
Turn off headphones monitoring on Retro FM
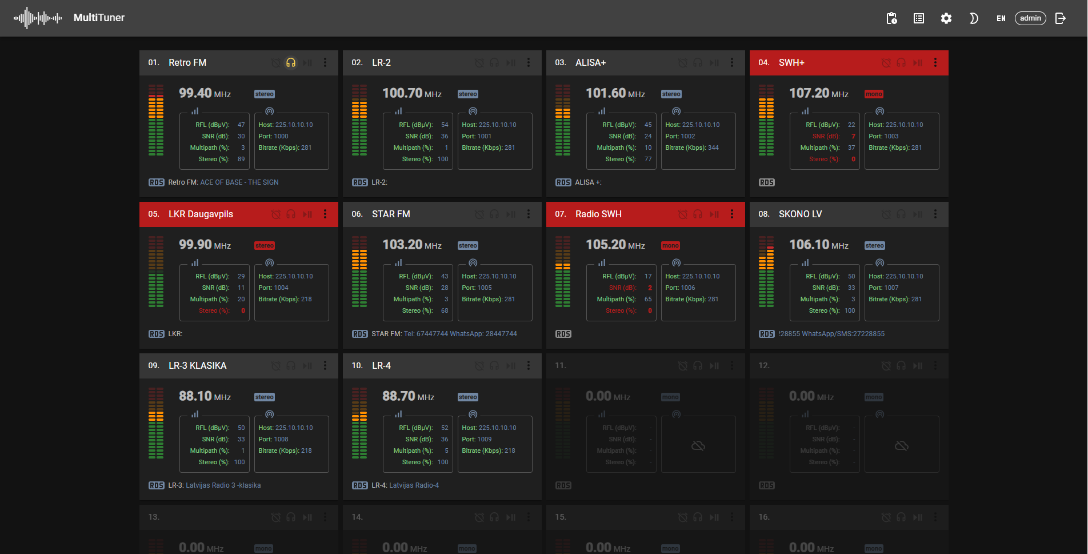[291, 63]
